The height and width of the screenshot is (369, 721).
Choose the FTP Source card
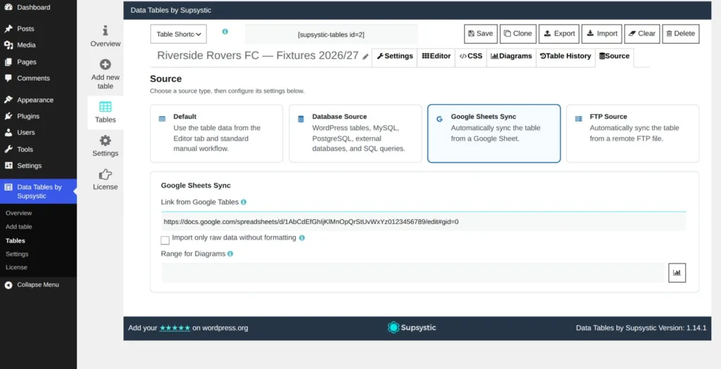click(x=633, y=134)
